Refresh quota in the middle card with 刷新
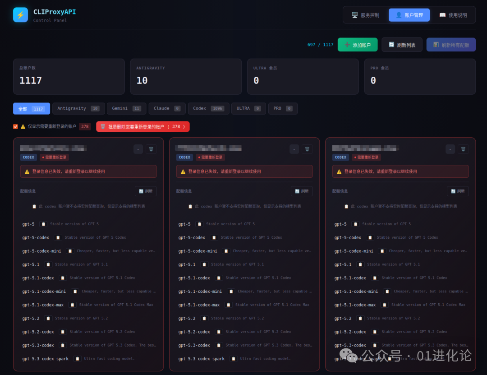 click(302, 191)
